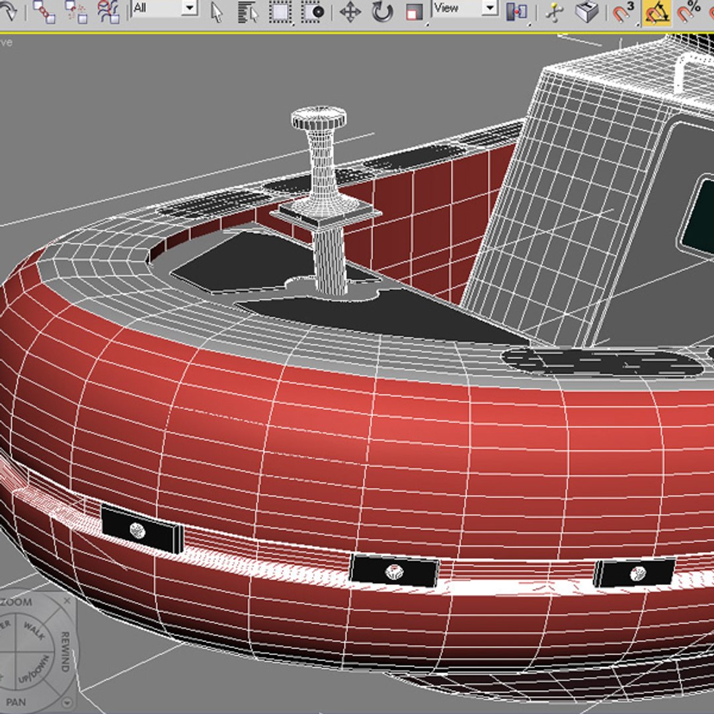Click the Redo arrow icon

pyautogui.click(x=8, y=11)
